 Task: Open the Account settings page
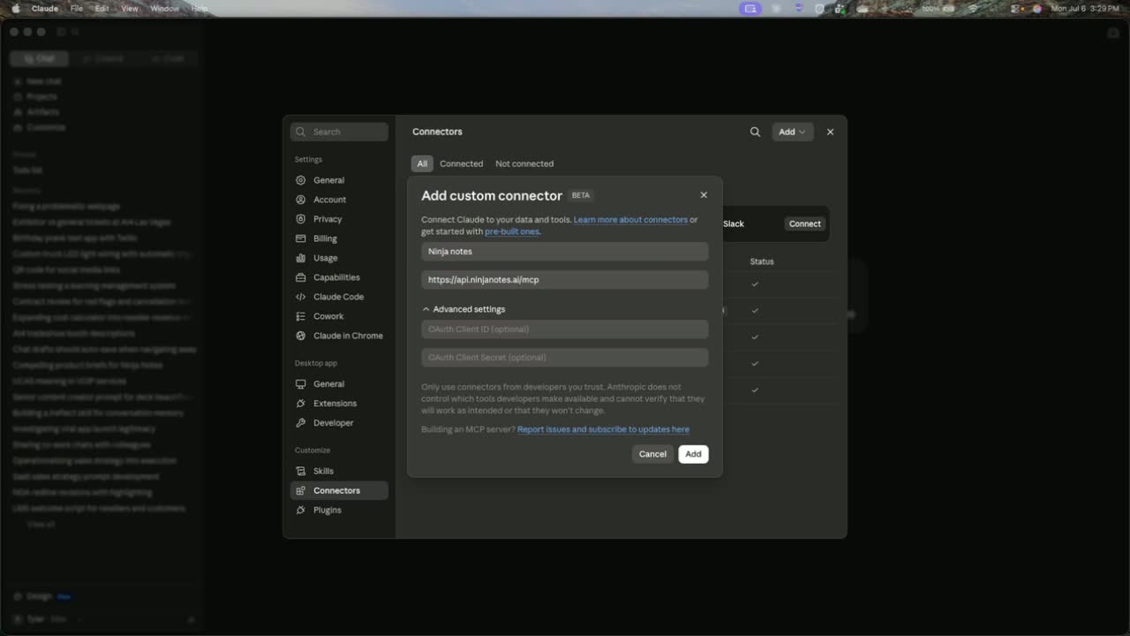point(339,200)
